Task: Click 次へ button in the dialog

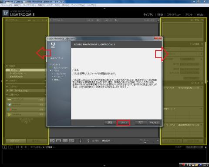Action: pyautogui.click(x=123, y=123)
